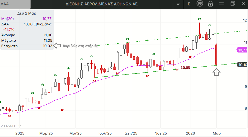Viewport: 248px width, 137px height.
Task: Expand the symbol dropdown arrow
Action: point(178,4)
